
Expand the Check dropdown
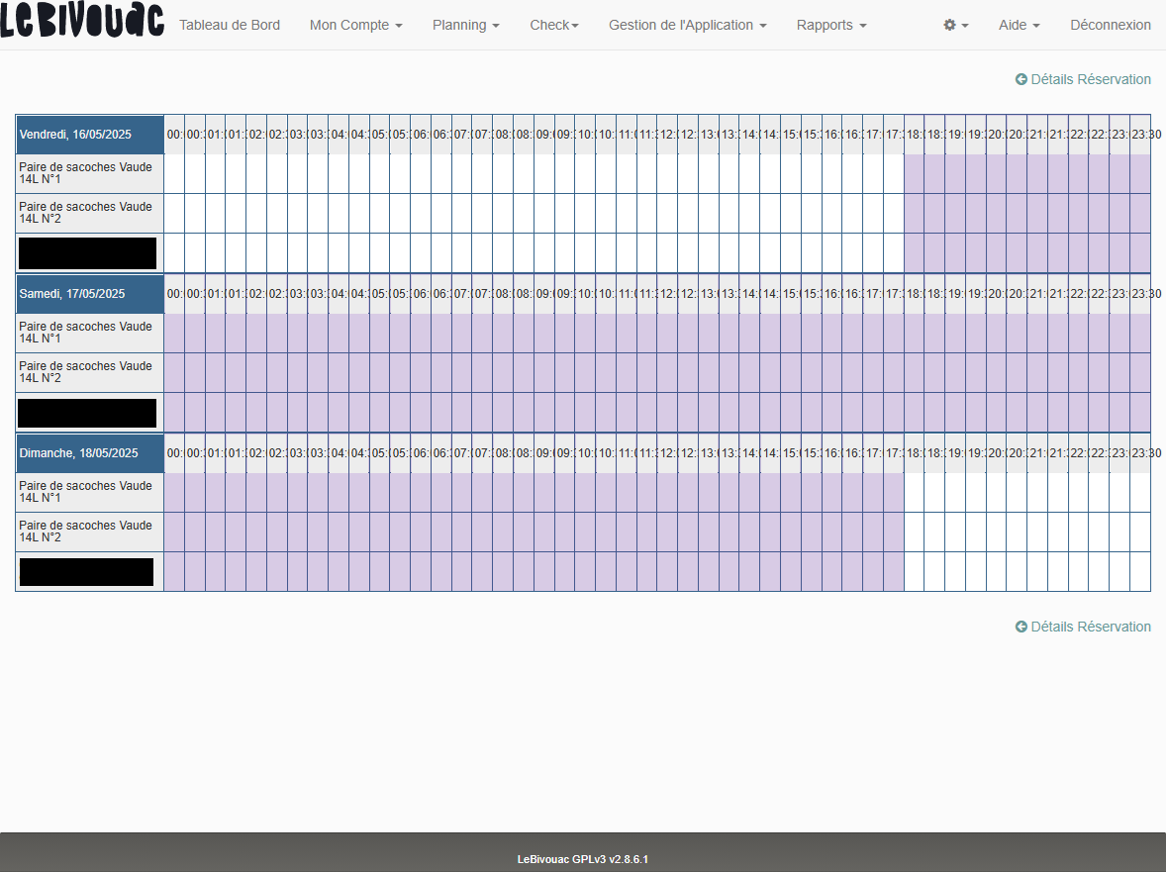coord(553,25)
